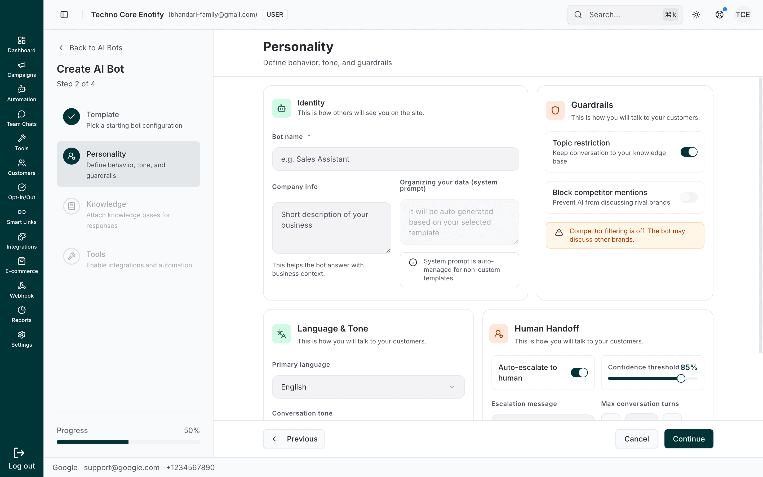Toggle the sidebar panel icon
The image size is (763, 477).
point(64,15)
